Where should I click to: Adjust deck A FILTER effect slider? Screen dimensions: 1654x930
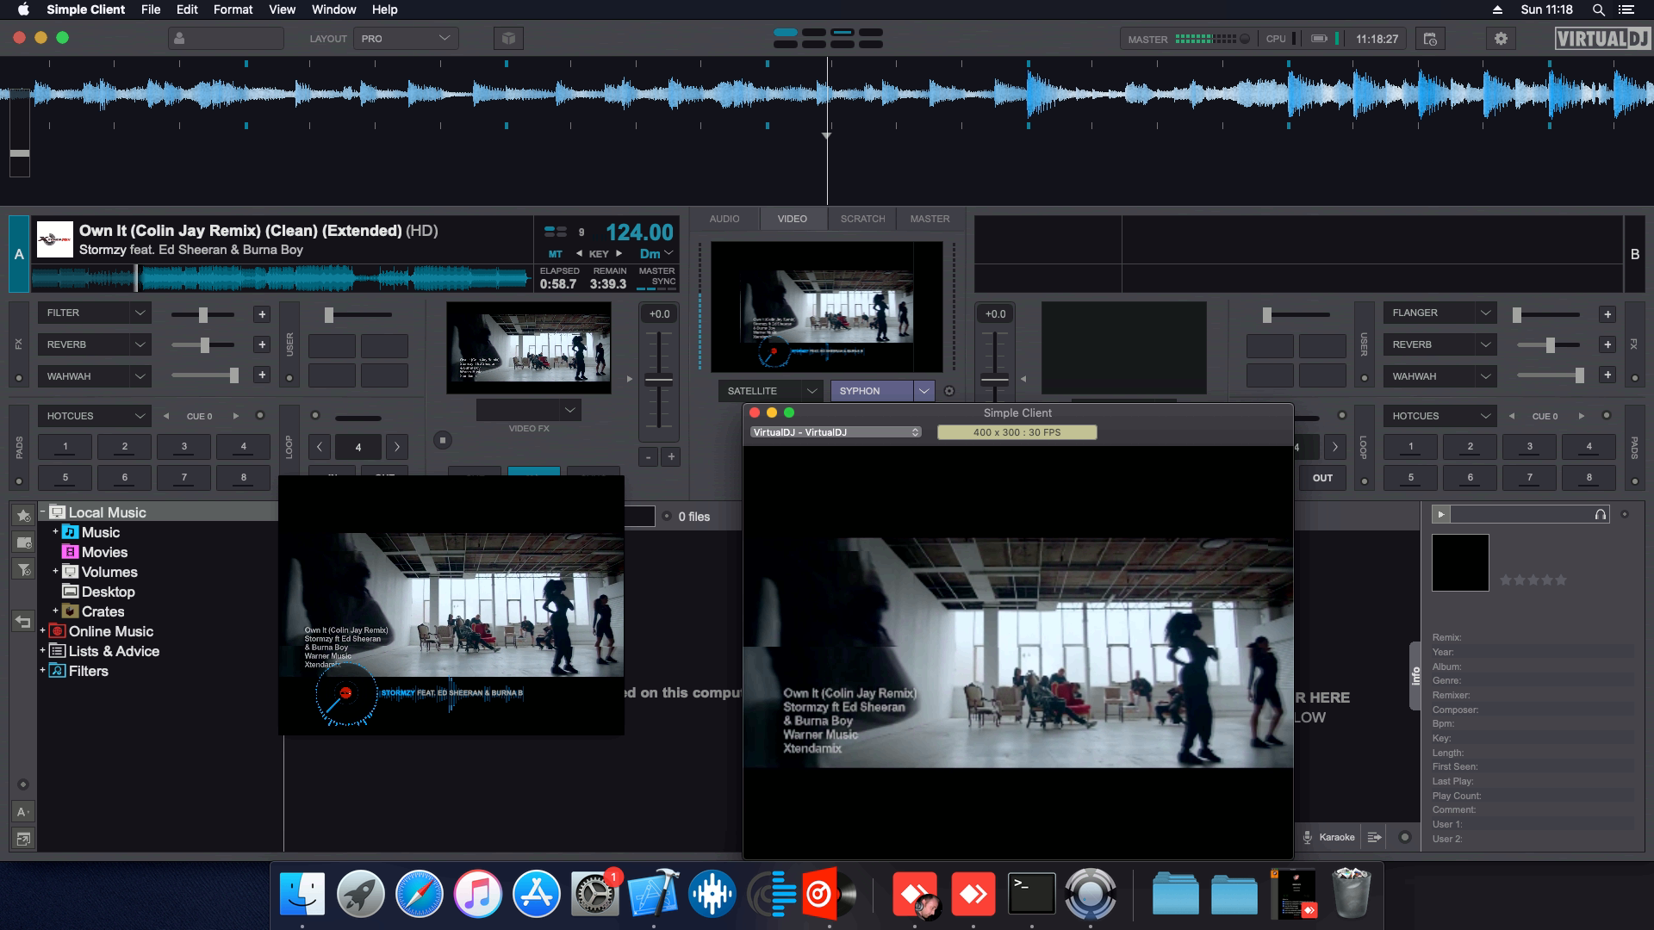(203, 315)
